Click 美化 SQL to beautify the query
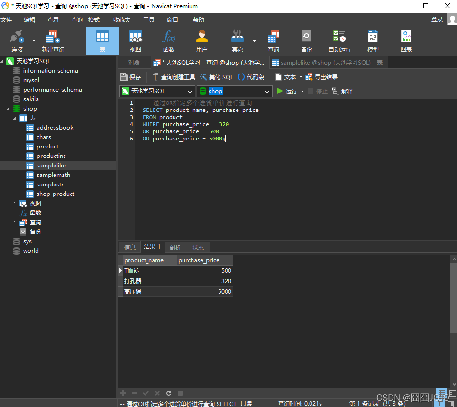This screenshot has width=457, height=407. click(217, 77)
